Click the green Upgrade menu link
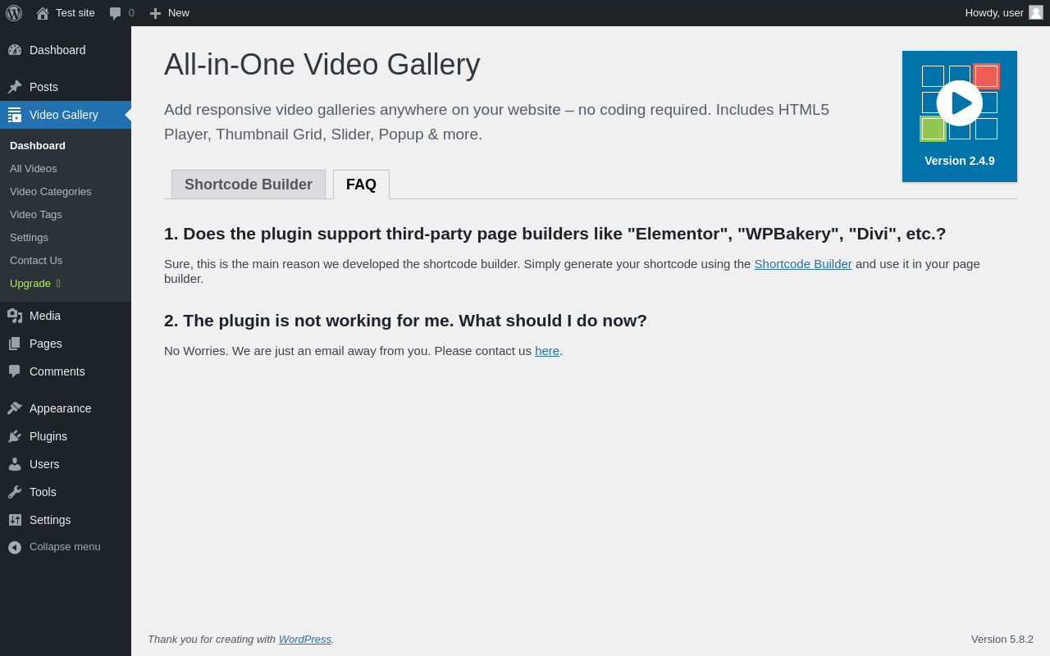The image size is (1050, 656). (x=30, y=283)
